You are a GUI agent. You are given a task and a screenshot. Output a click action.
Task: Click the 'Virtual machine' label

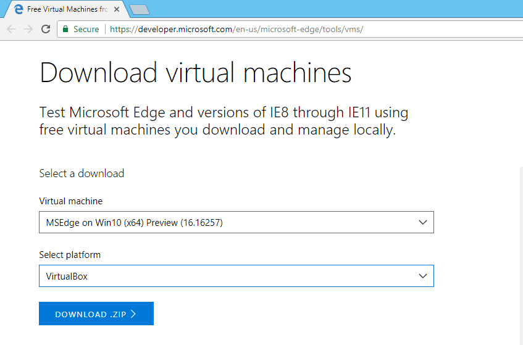click(x=71, y=201)
